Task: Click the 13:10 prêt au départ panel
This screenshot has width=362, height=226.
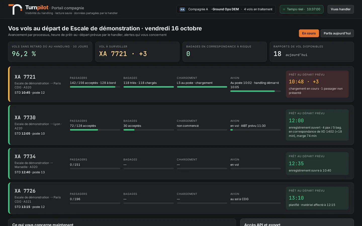Action: point(317,198)
